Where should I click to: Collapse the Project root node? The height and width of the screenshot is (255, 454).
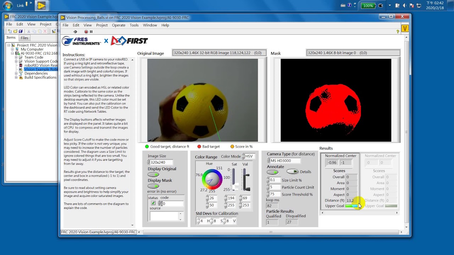pyautogui.click(x=9, y=45)
